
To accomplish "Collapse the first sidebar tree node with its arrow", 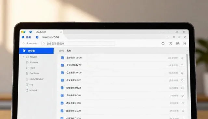I will tap(23, 57).
